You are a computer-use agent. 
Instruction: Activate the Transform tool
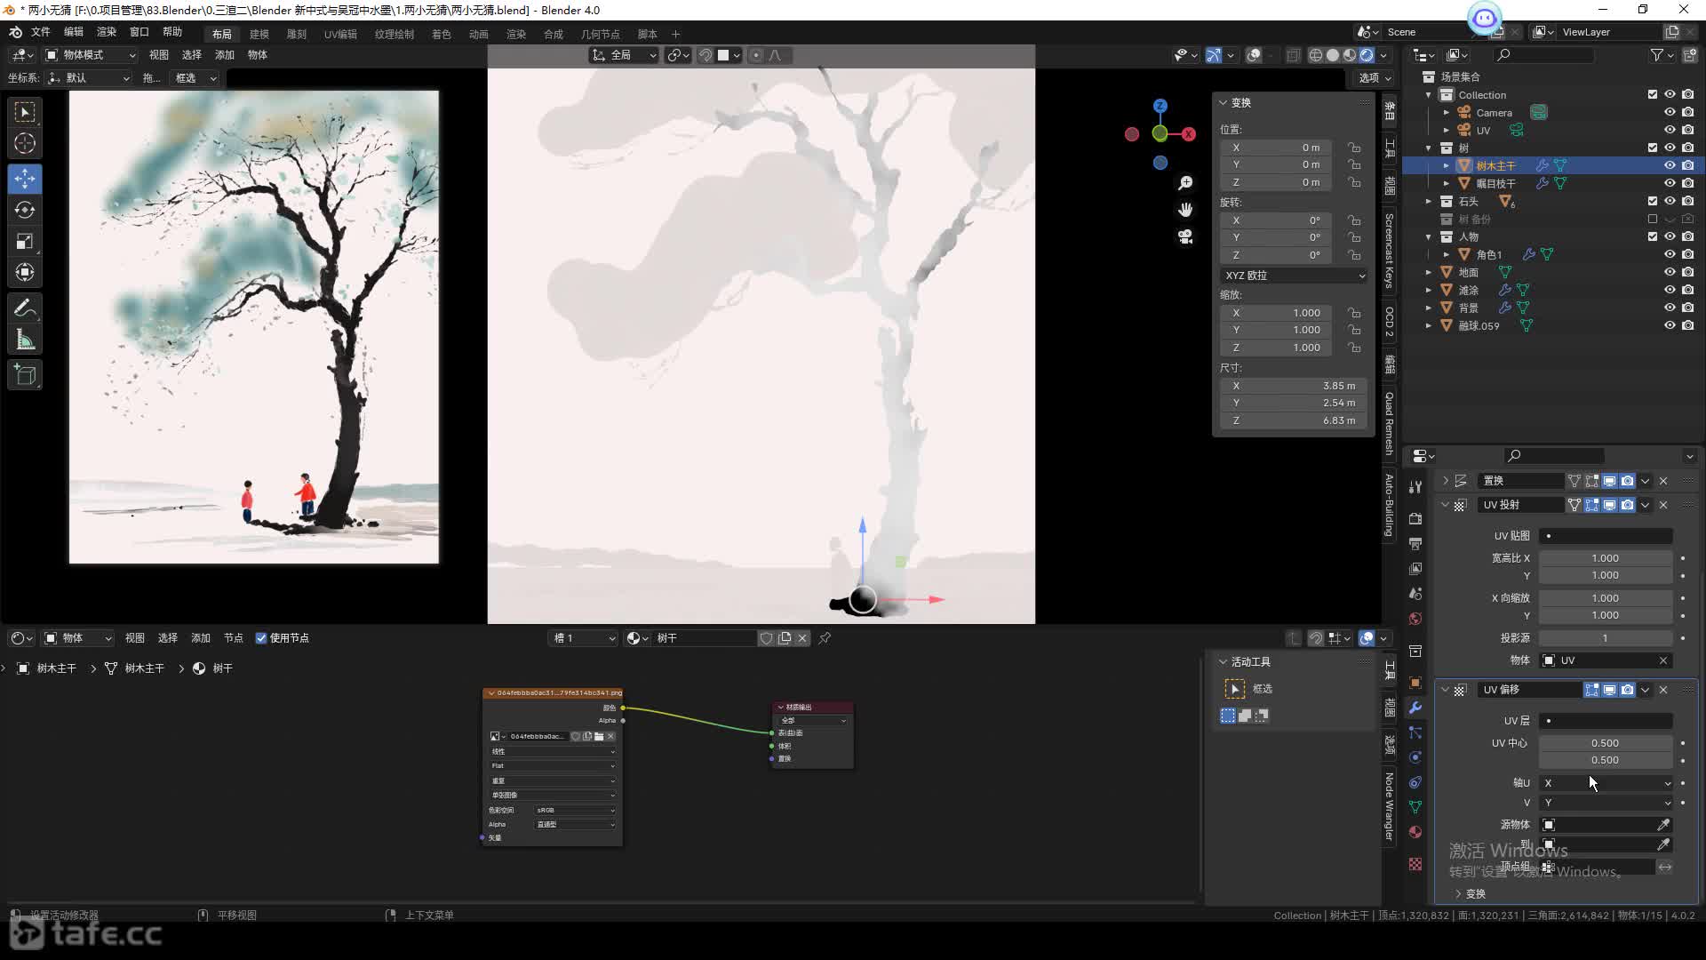[x=25, y=272]
